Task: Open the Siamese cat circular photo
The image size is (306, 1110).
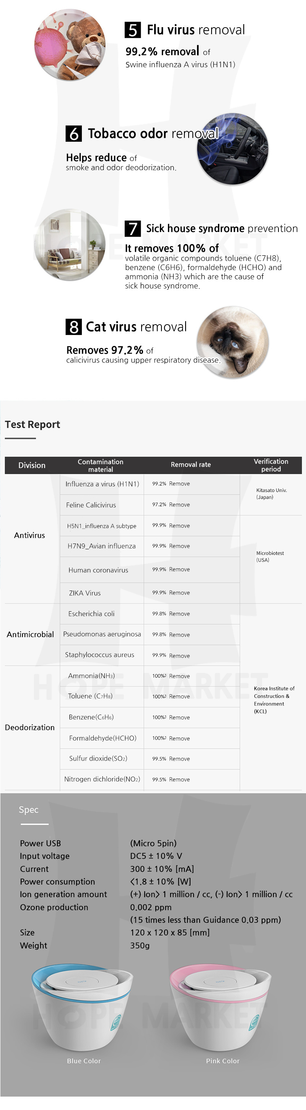Action: point(233,343)
